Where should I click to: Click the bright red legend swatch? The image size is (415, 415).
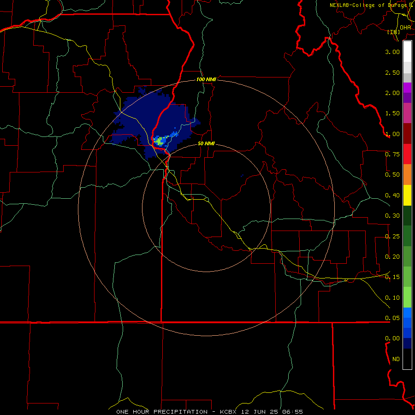point(407,154)
